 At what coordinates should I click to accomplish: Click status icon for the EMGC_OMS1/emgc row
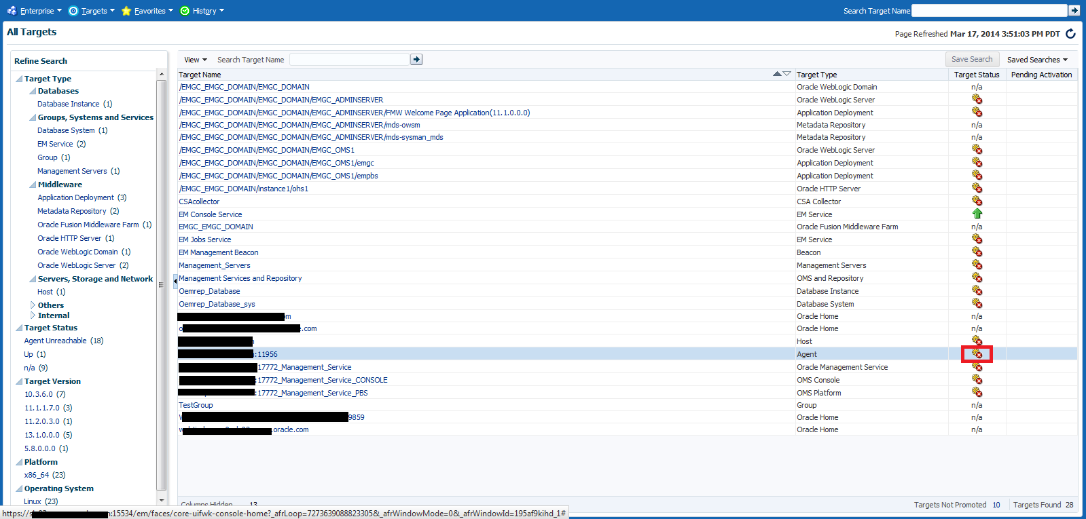tap(977, 162)
